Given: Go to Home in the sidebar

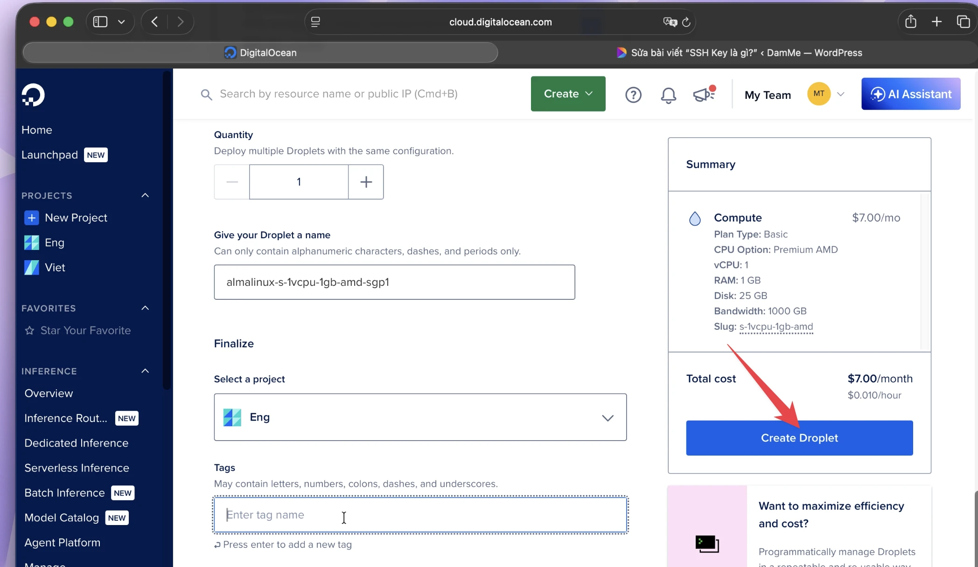Looking at the screenshot, I should [x=37, y=130].
